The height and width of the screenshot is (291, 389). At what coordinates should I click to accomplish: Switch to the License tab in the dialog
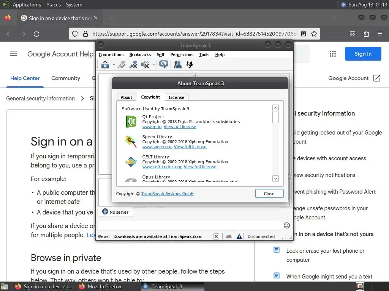[176, 97]
